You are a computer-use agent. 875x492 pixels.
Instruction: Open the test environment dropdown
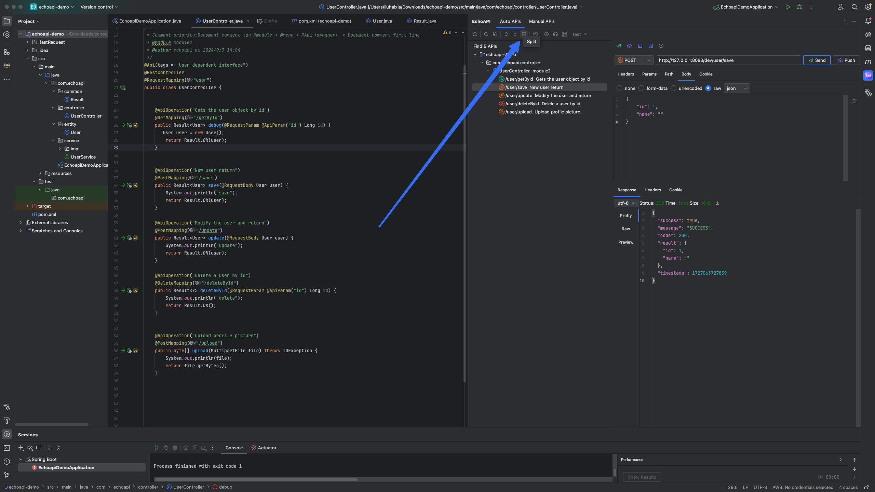[580, 34]
